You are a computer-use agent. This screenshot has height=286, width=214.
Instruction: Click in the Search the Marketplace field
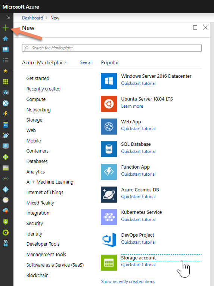pyautogui.click(x=112, y=48)
